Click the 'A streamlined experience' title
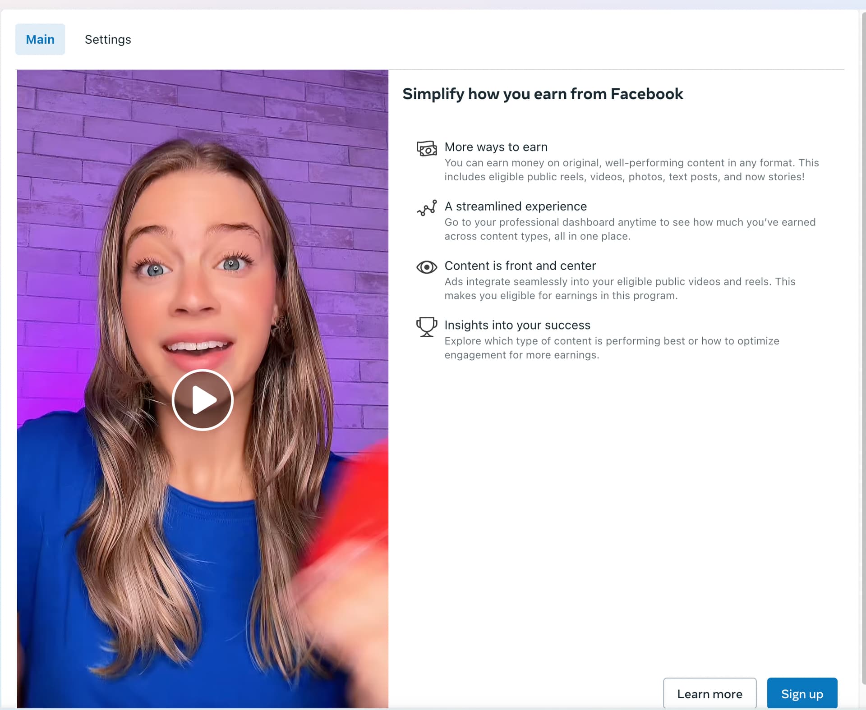 [515, 206]
